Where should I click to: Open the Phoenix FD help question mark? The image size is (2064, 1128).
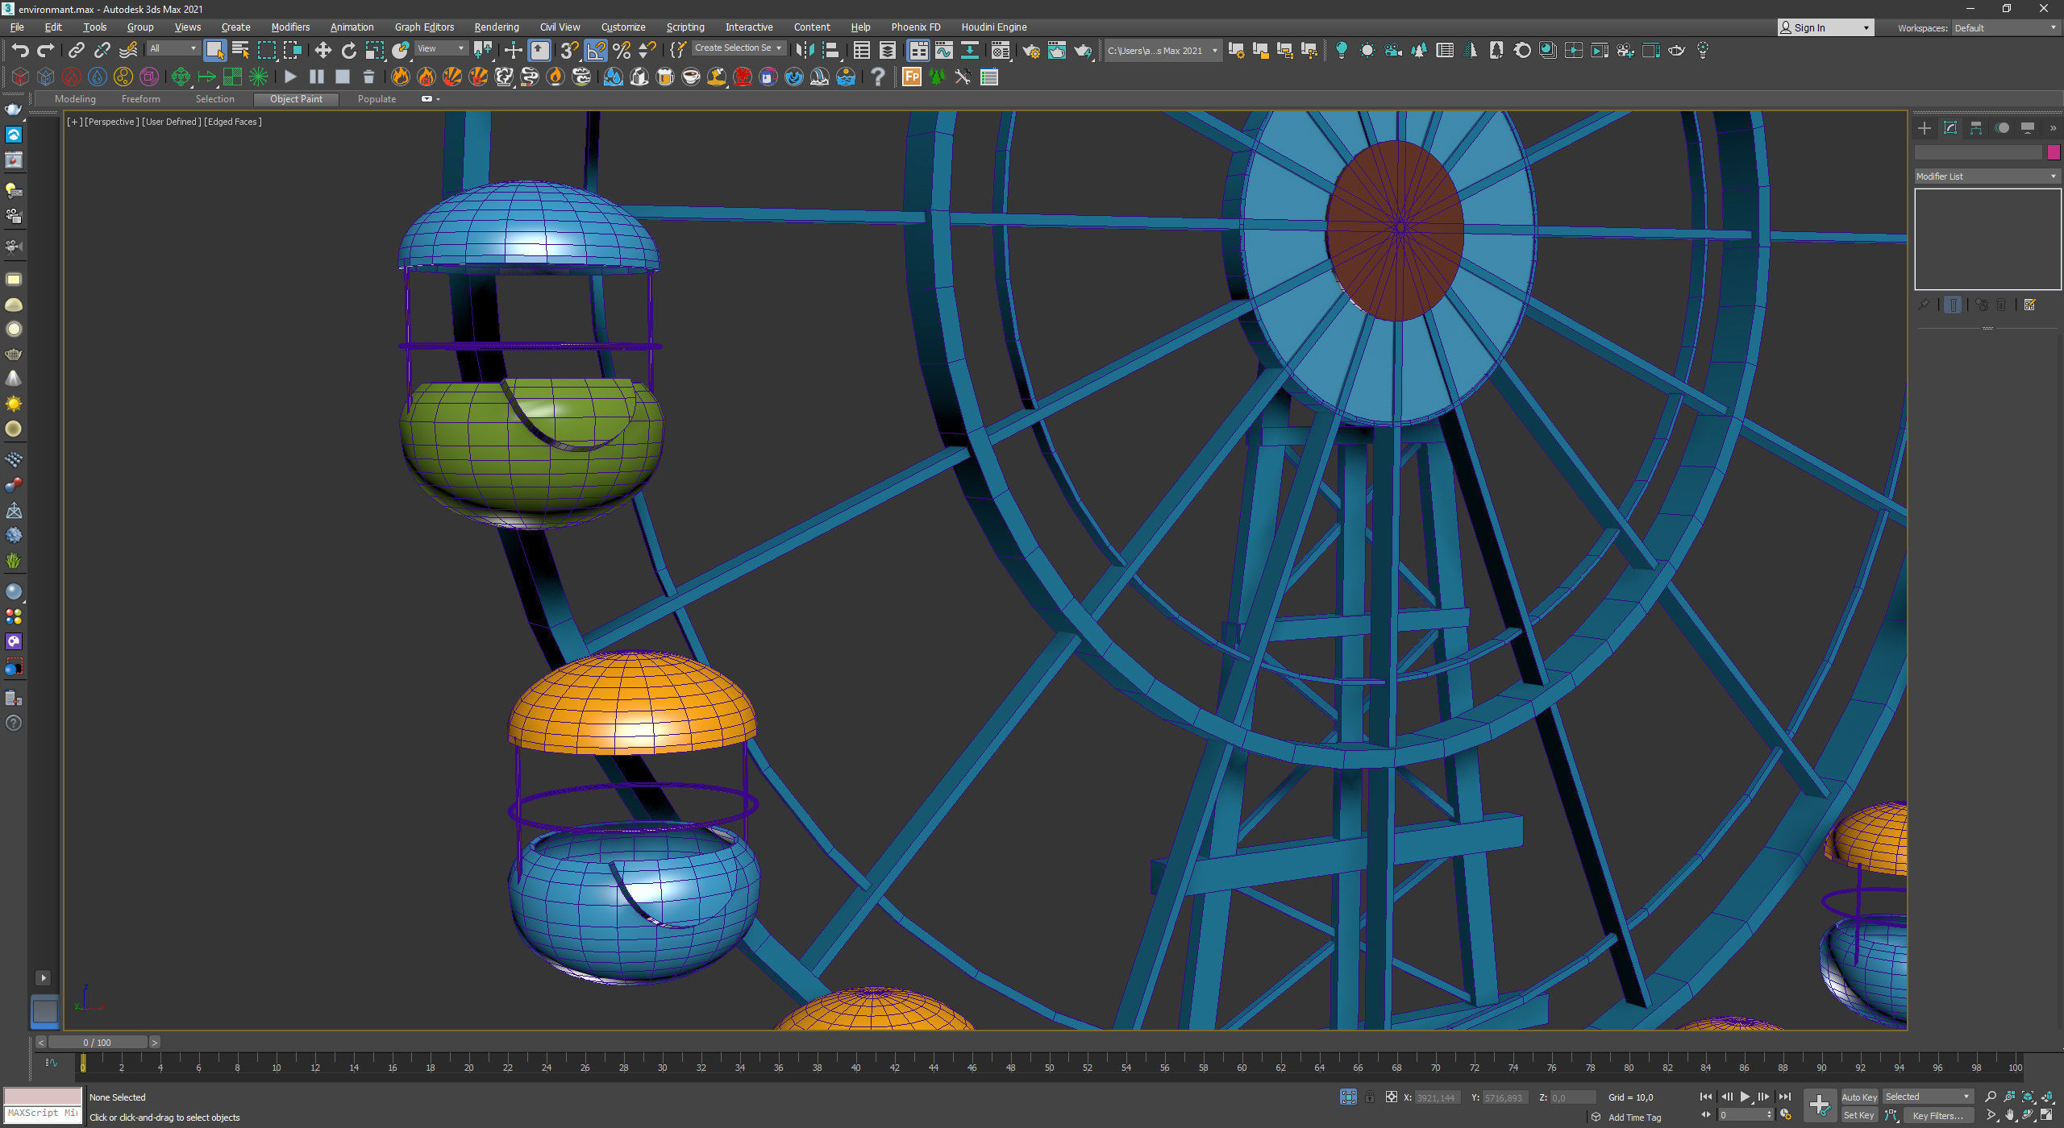877,77
